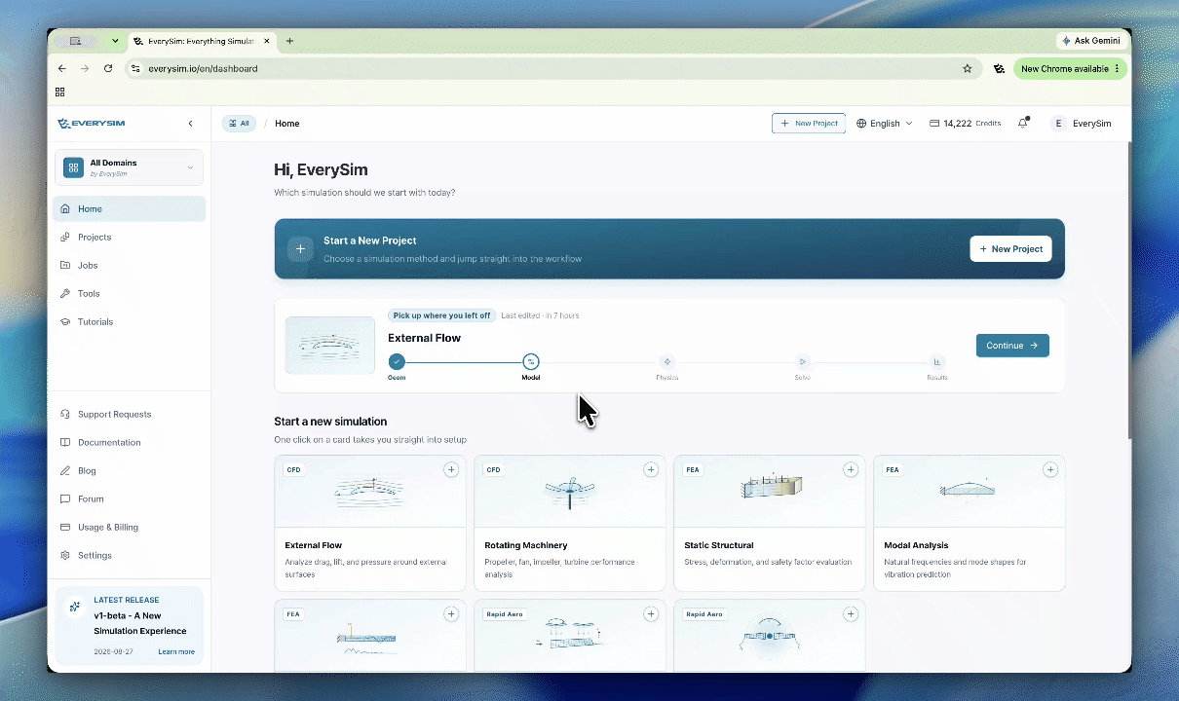1179x701 pixels.
Task: Open the Rotating Machinery simulation card
Action: click(570, 523)
